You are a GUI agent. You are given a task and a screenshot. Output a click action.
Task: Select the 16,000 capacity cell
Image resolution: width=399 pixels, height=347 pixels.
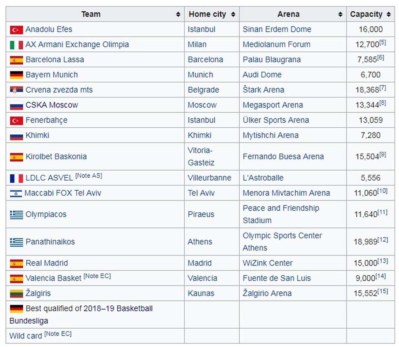371,29
